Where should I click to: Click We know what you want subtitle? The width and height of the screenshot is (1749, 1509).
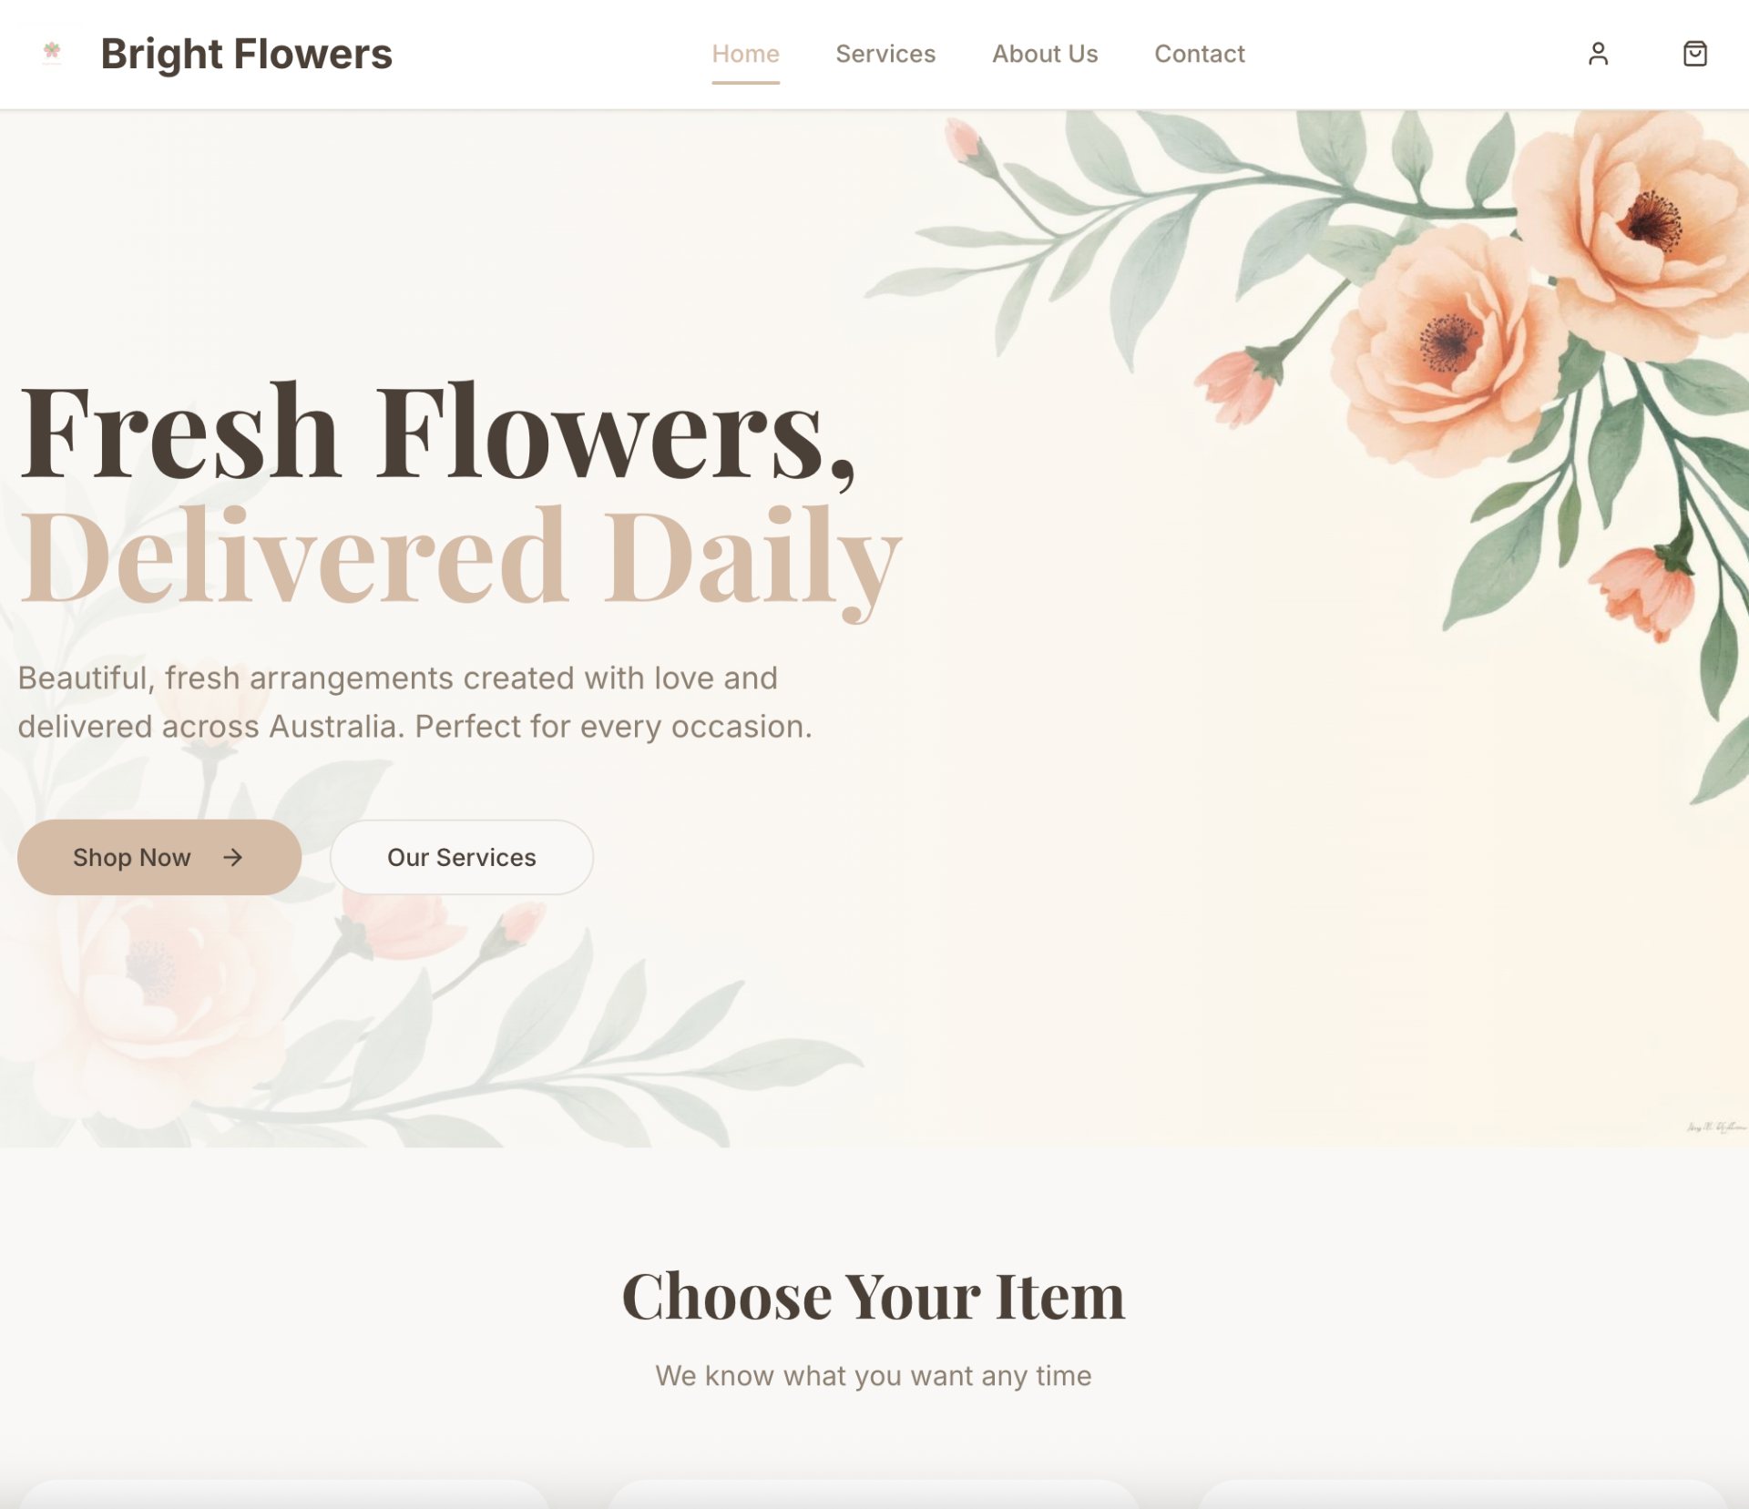click(x=874, y=1375)
